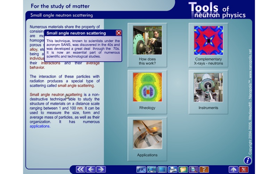Image resolution: width=278 pixels, height=174 pixels.
Task: Print the page with the printer icon
Action: (172, 169)
